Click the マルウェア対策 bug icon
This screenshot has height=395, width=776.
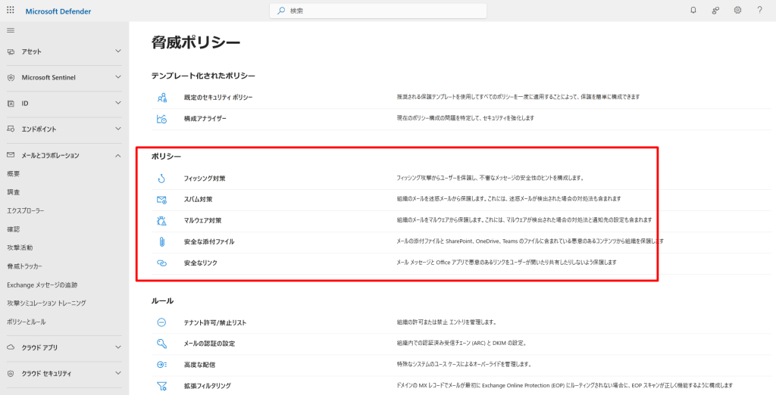[x=161, y=221]
